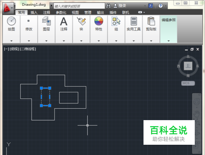Image resolution: width=205 pixels, height=155 pixels.
Task: Click the 实用工具 calculator icon
Action: click(134, 21)
